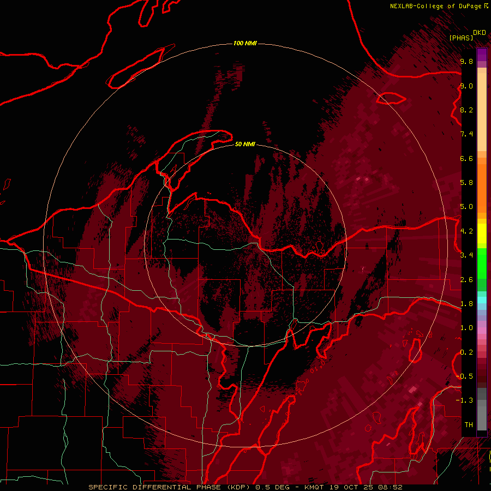Click the 9.0 value on the color scale

(466, 86)
